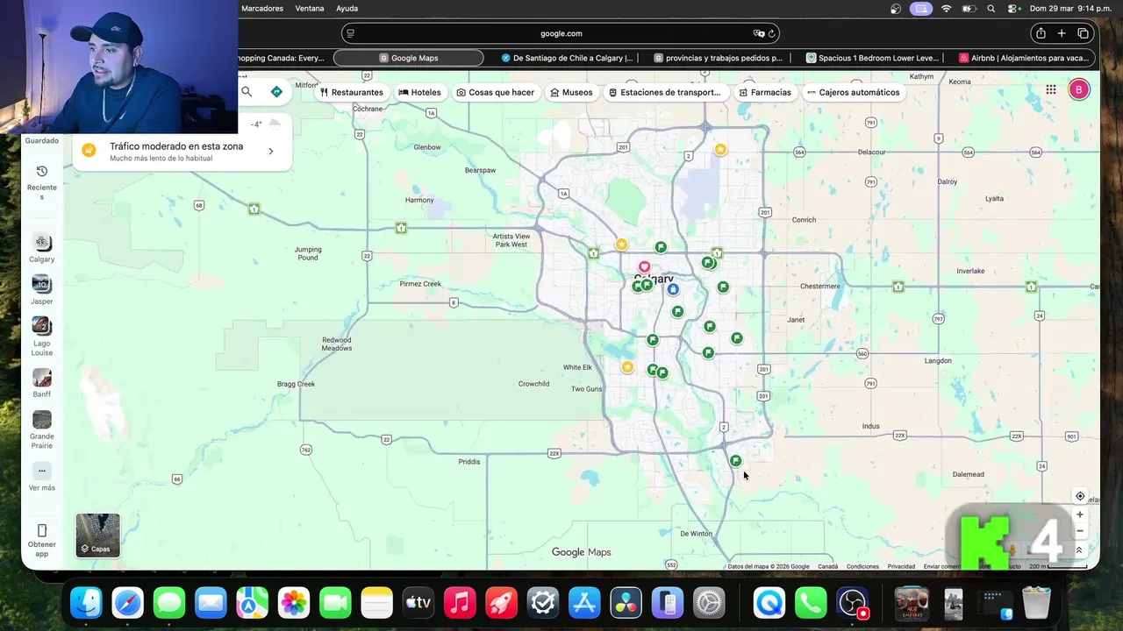Select the Cajeros automáticos chip
This screenshot has height=631, width=1123.
pyautogui.click(x=854, y=92)
